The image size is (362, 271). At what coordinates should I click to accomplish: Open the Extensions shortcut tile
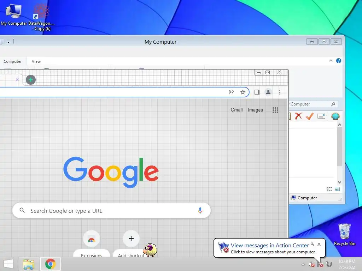tap(92, 244)
